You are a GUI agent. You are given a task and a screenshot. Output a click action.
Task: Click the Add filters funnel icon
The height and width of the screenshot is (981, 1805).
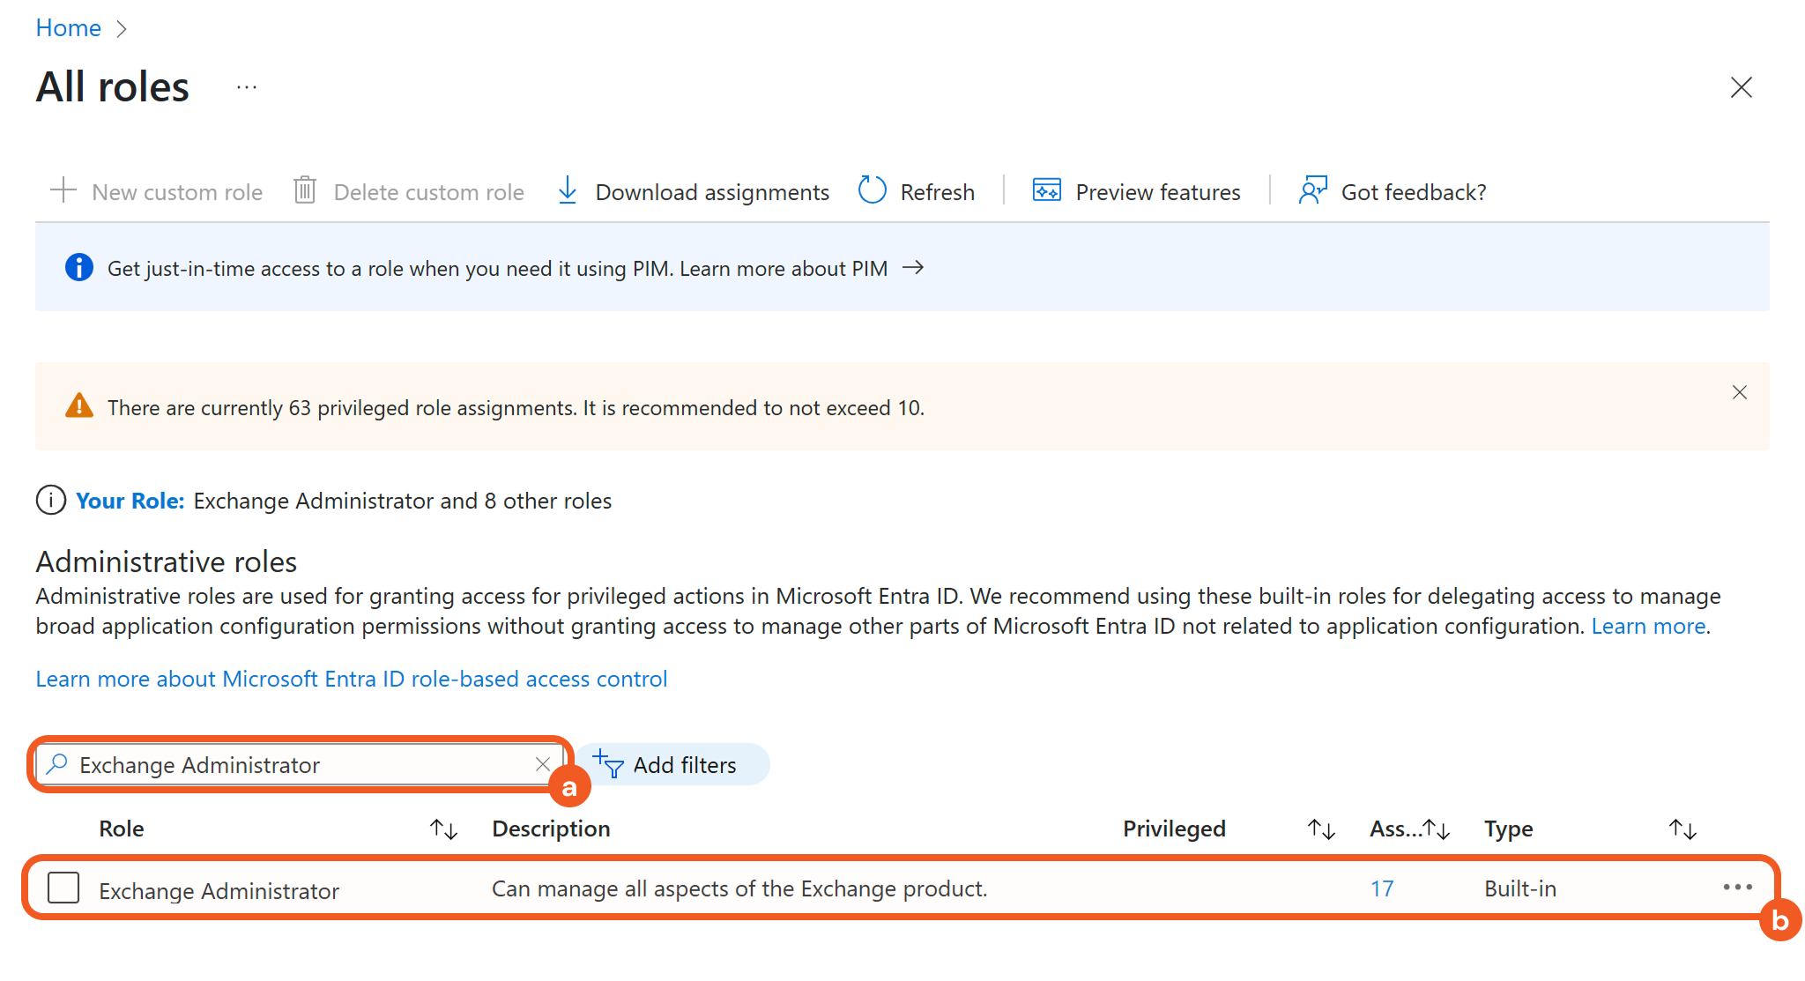609,763
